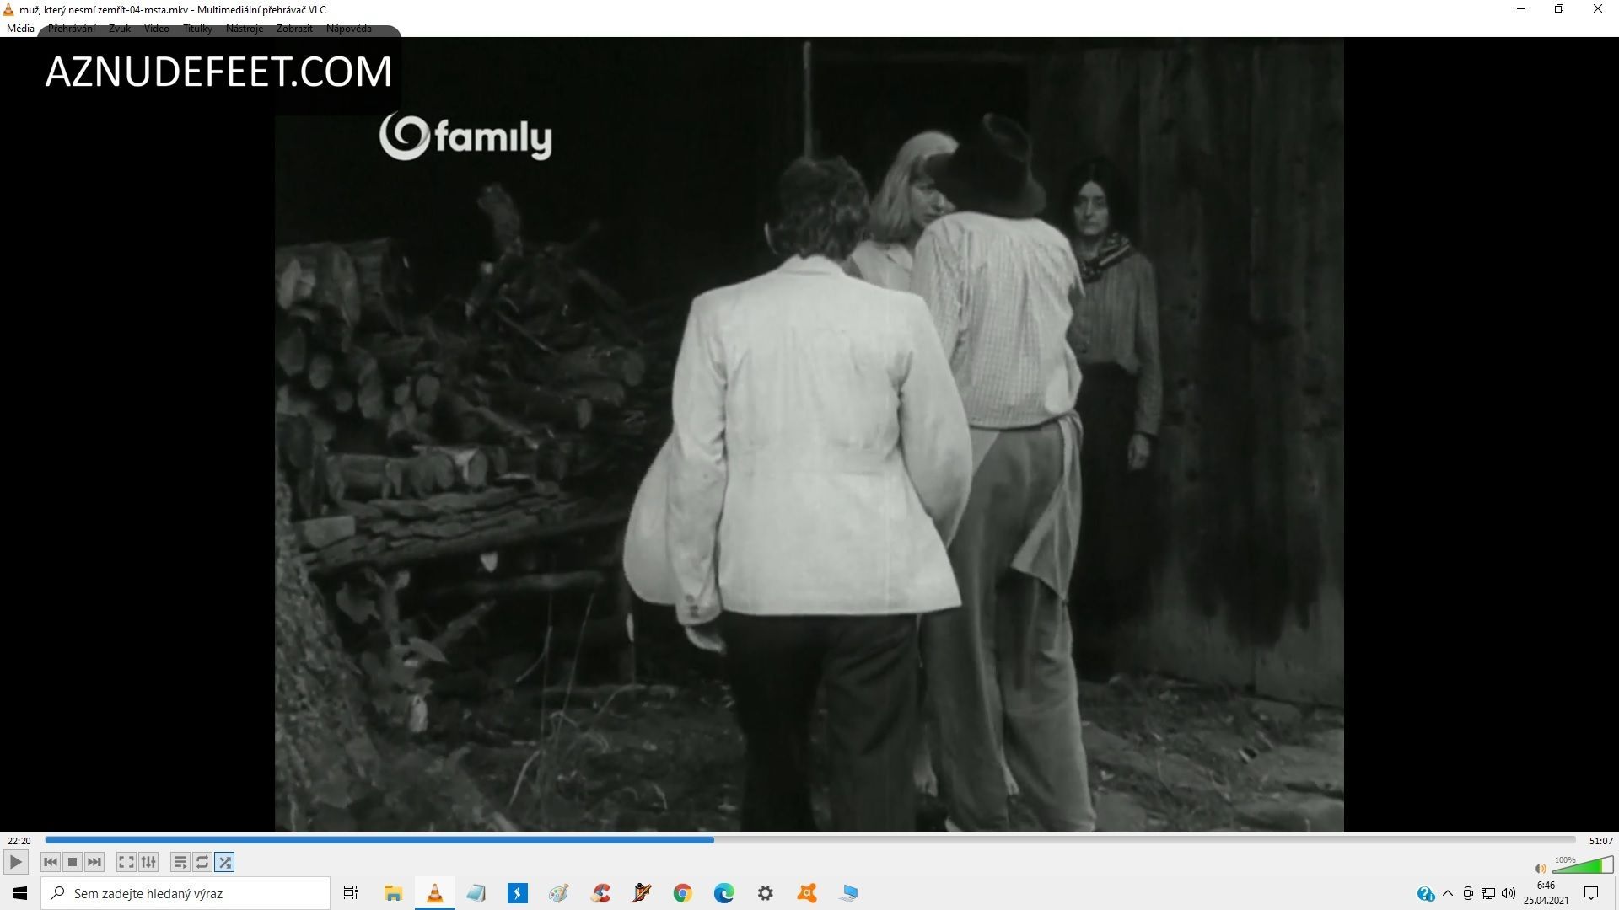Mute VLC audio with speaker icon

click(x=1540, y=868)
